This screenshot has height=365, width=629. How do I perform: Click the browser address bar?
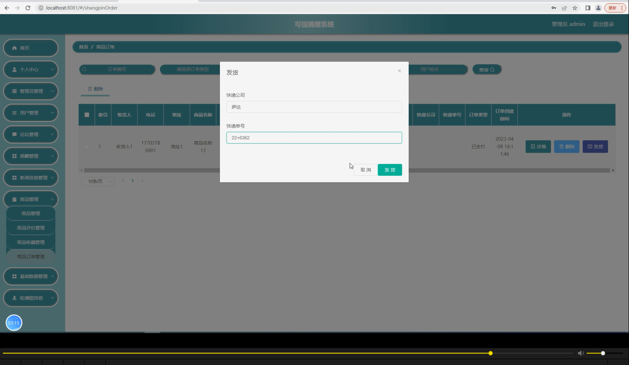tap(290, 8)
